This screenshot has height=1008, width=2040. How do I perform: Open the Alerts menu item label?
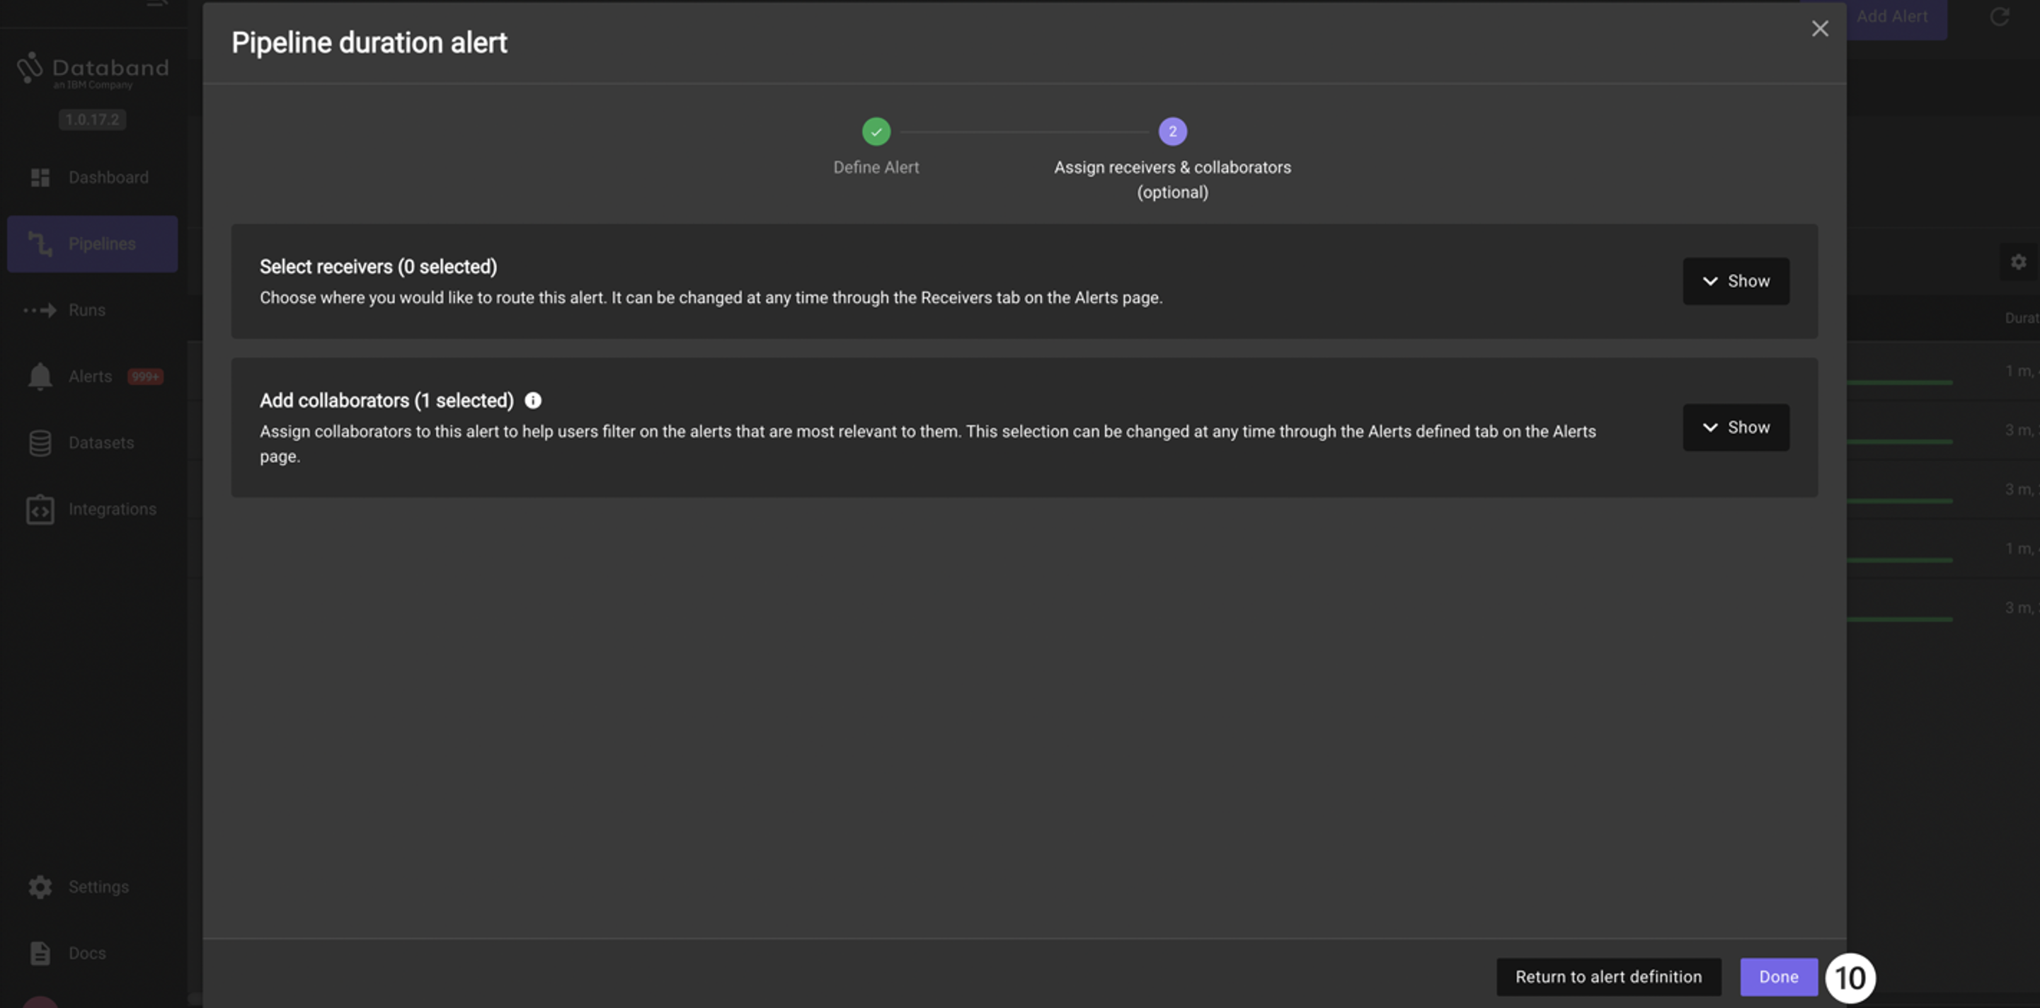pyautogui.click(x=91, y=377)
